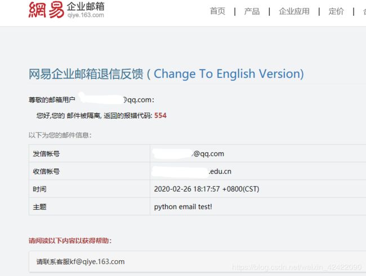Open the 首页 navigation item
366x276 pixels.
[217, 11]
